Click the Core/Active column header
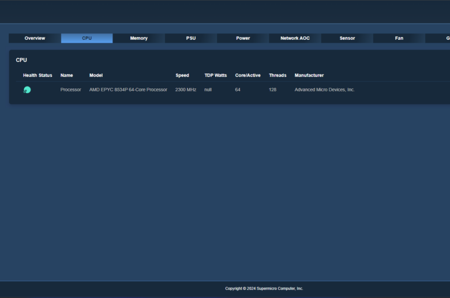 tap(247, 75)
